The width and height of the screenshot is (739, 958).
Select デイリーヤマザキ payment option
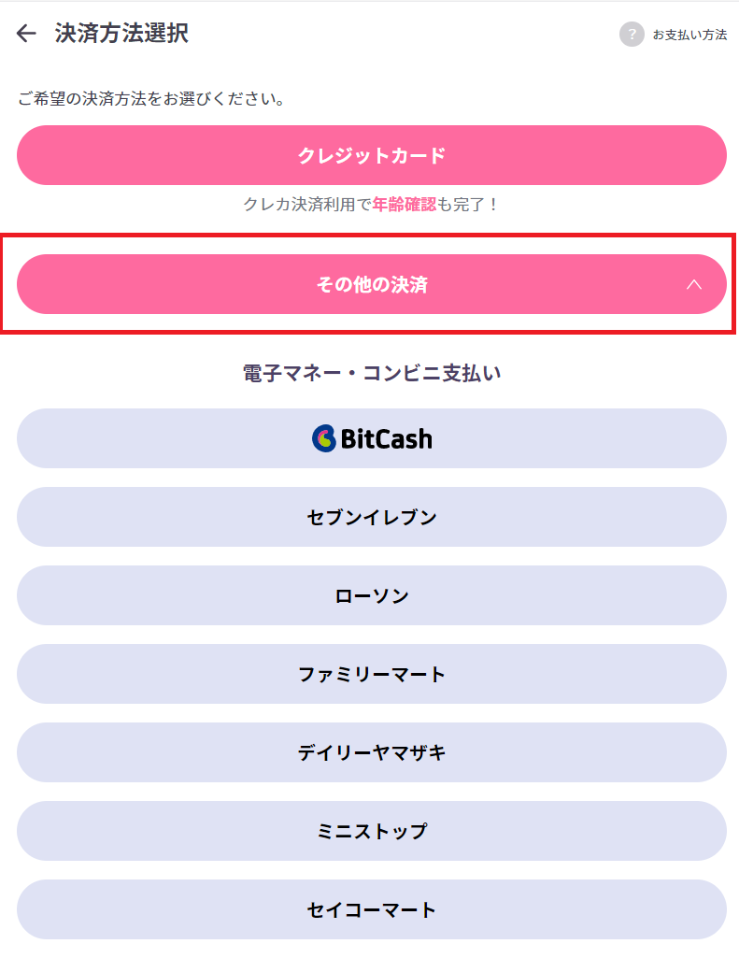coord(371,752)
